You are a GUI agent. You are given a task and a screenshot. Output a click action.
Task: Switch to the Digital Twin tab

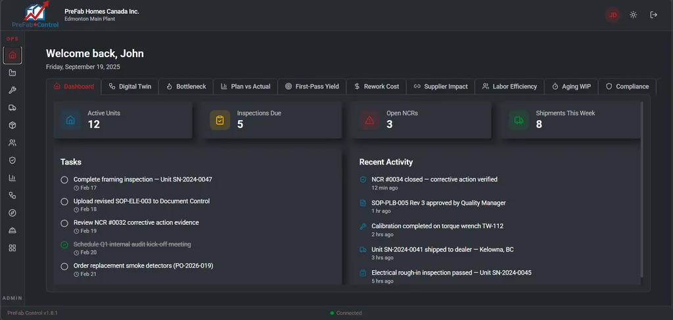point(129,87)
